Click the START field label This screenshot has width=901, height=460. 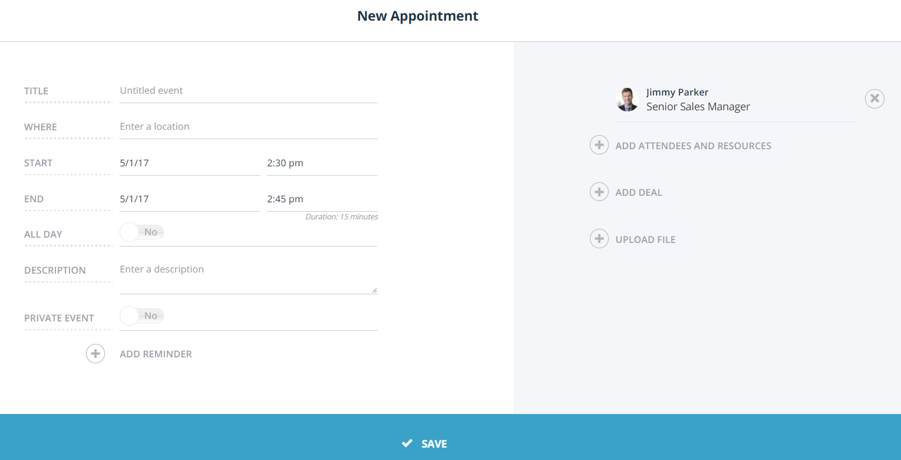(x=38, y=163)
